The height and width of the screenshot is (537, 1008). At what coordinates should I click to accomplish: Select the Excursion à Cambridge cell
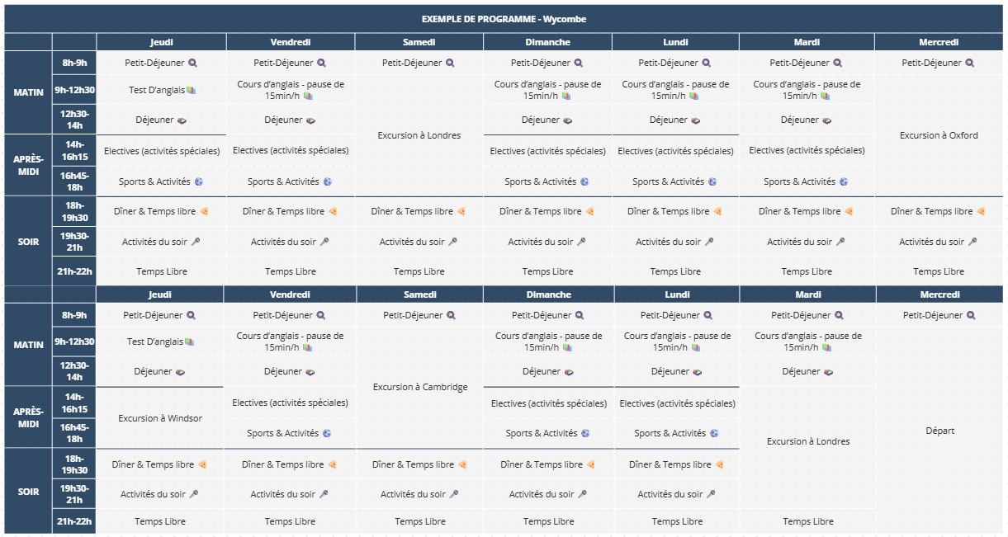pos(420,387)
